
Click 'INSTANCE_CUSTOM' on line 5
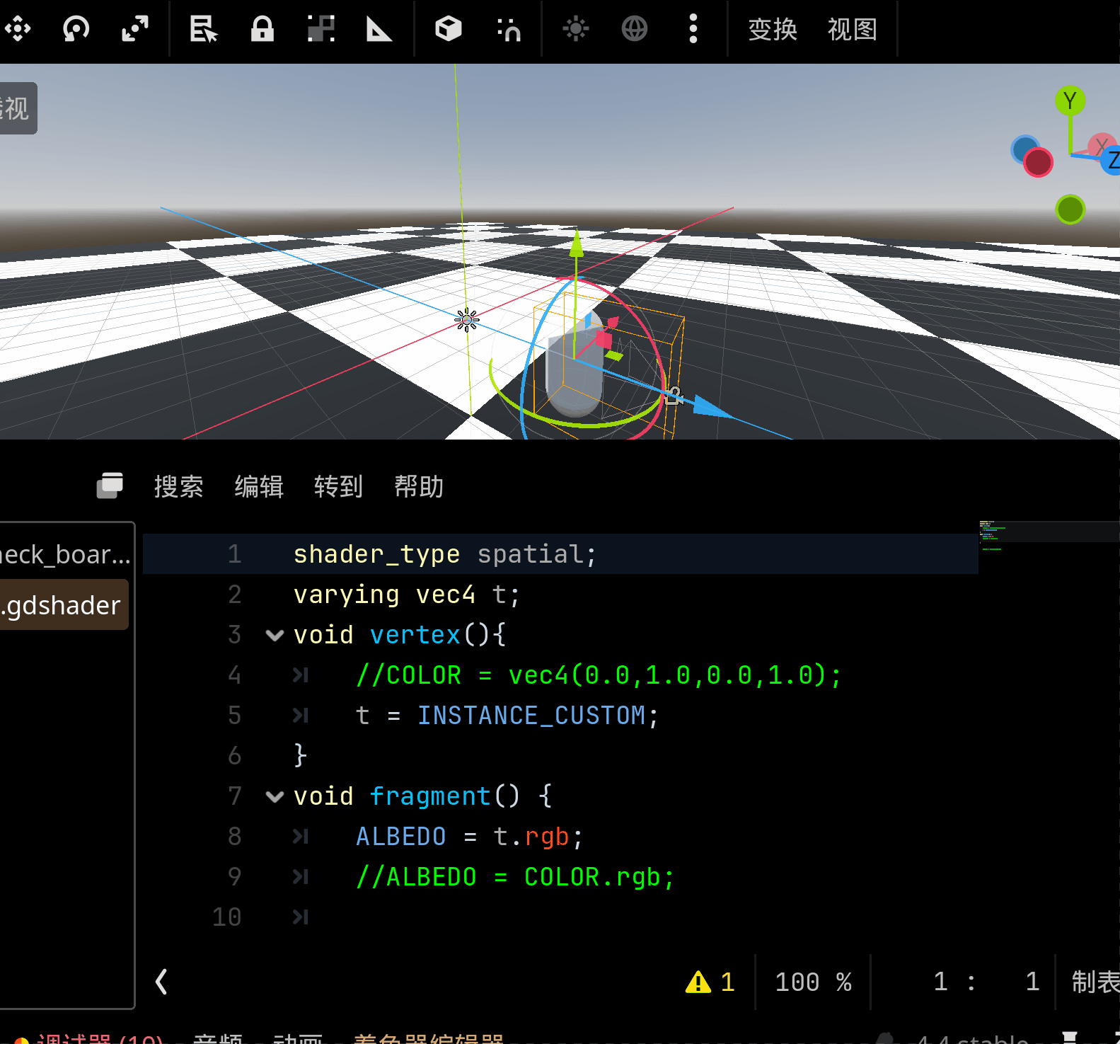(531, 716)
